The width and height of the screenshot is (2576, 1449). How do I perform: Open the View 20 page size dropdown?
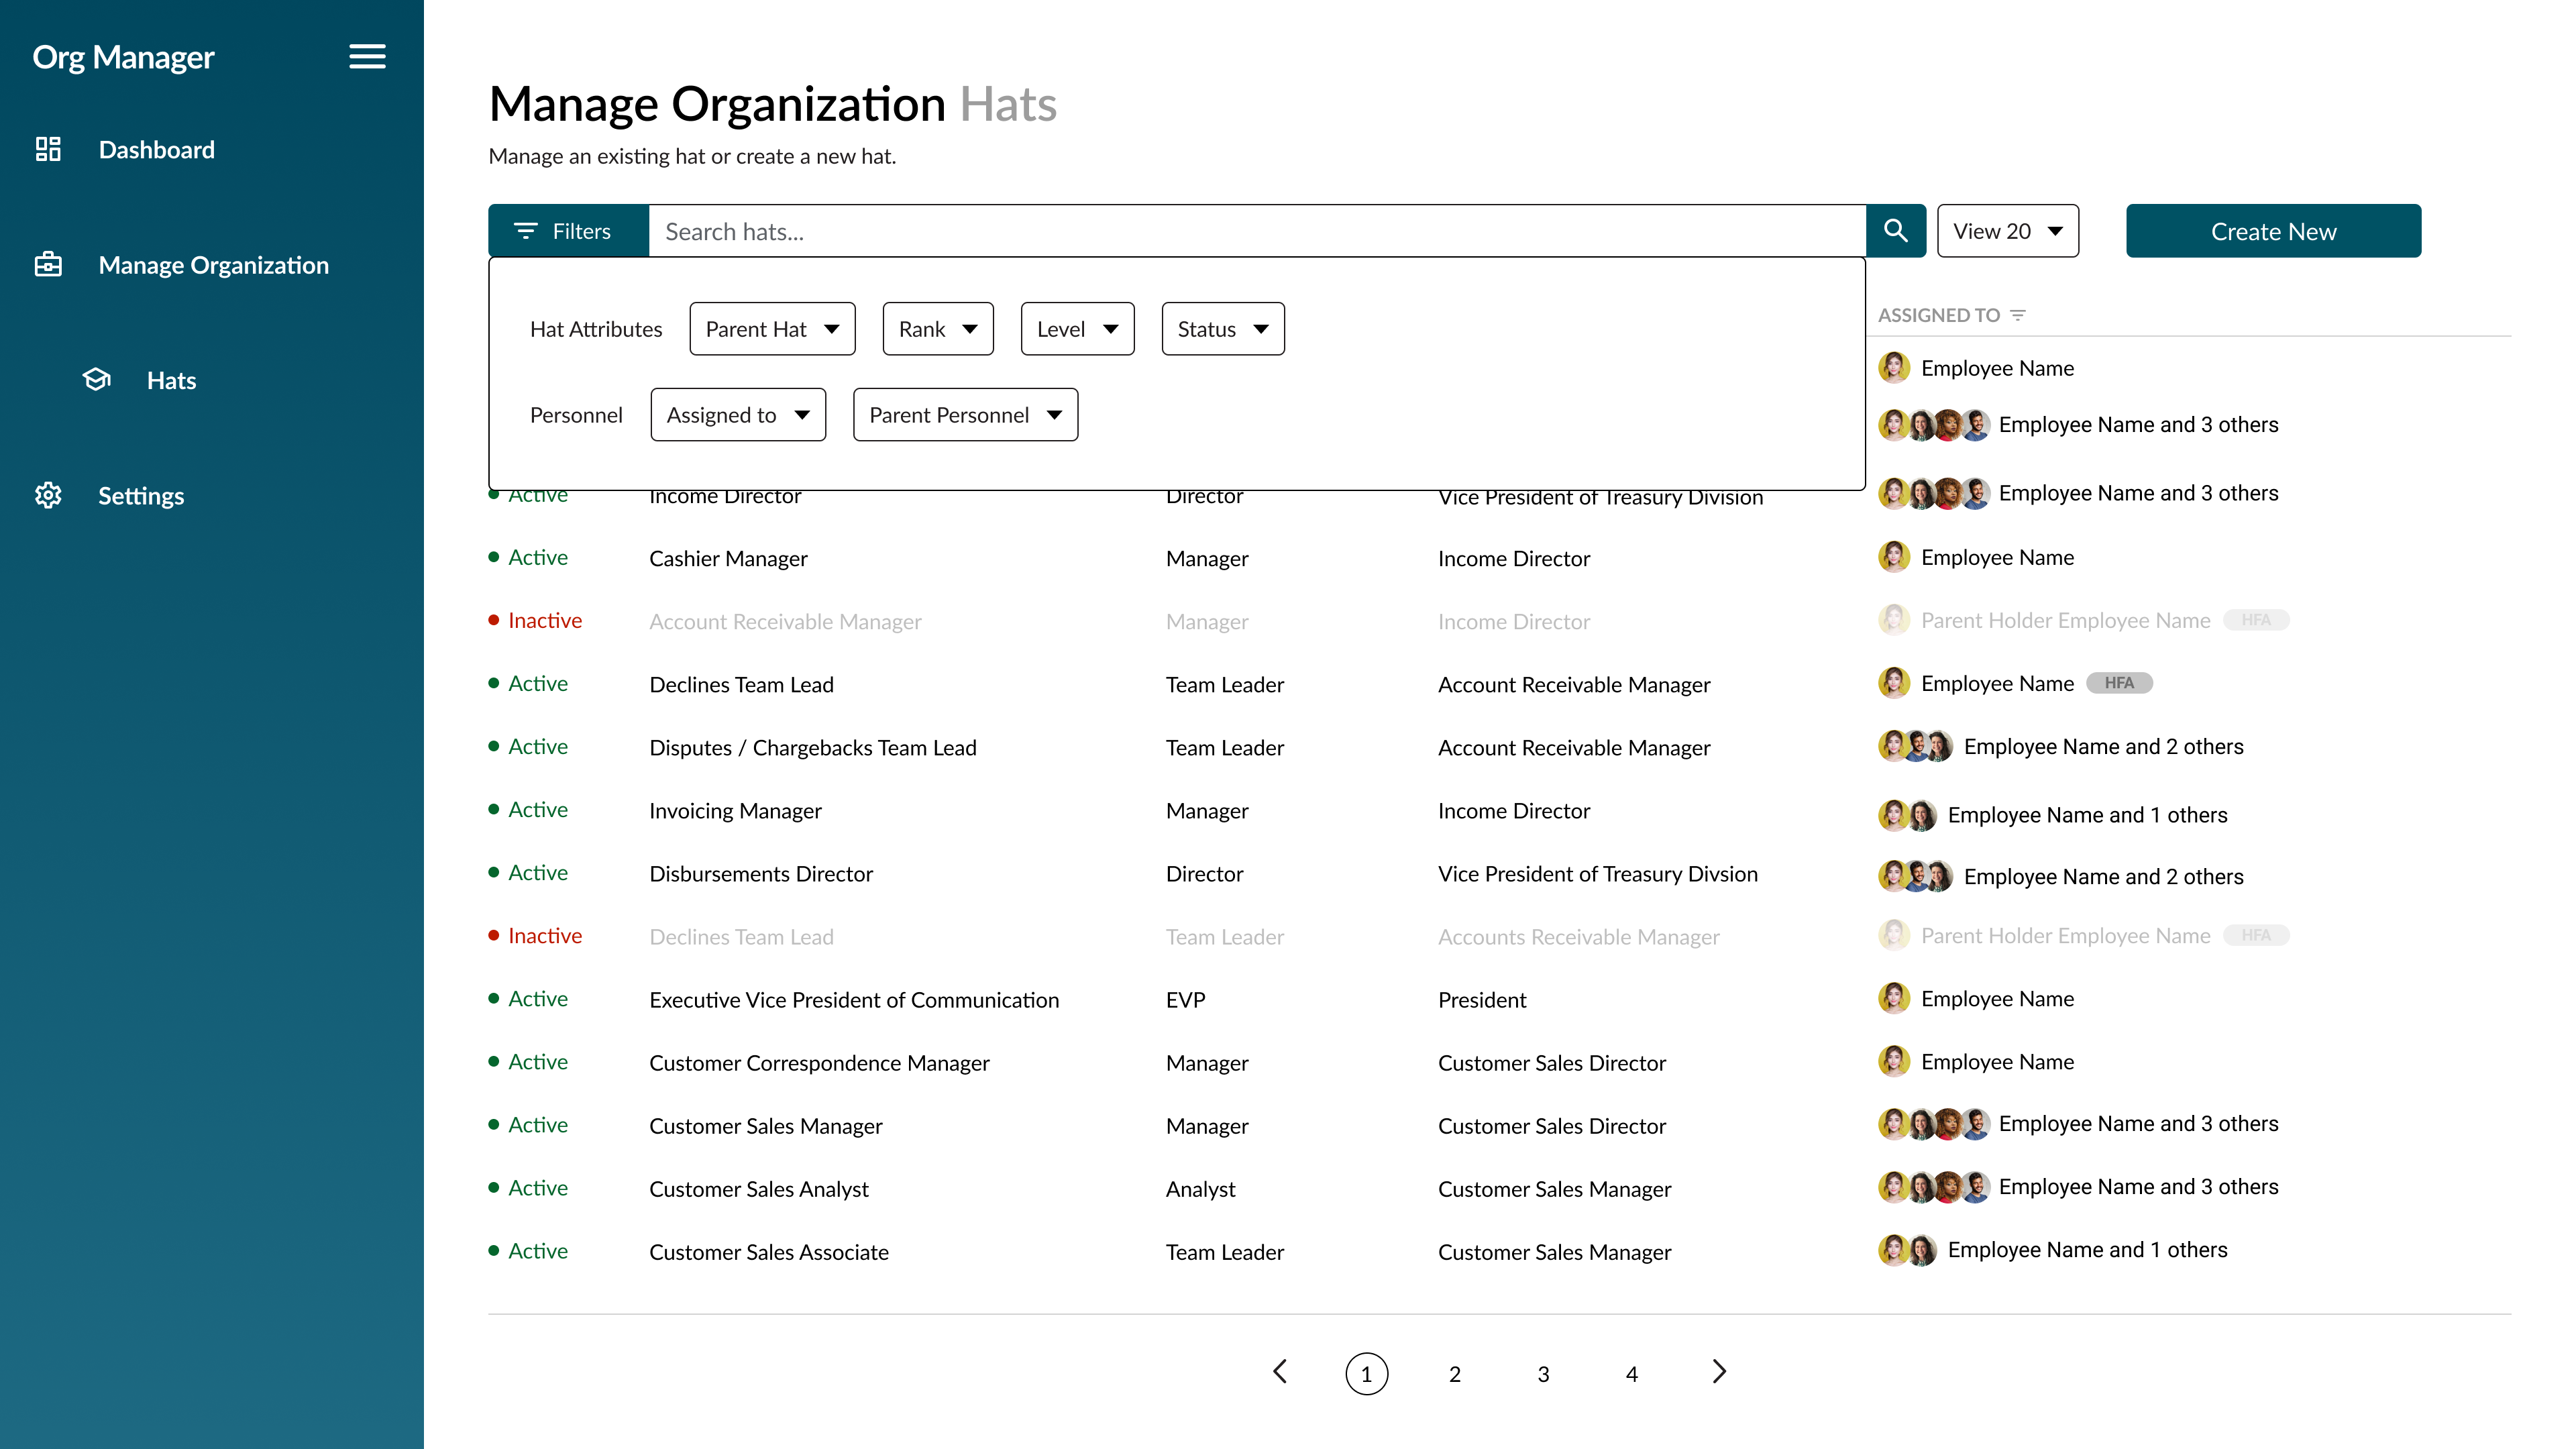click(2007, 231)
